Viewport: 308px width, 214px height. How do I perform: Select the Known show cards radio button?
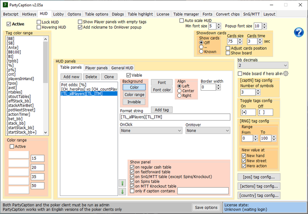tap(202, 52)
